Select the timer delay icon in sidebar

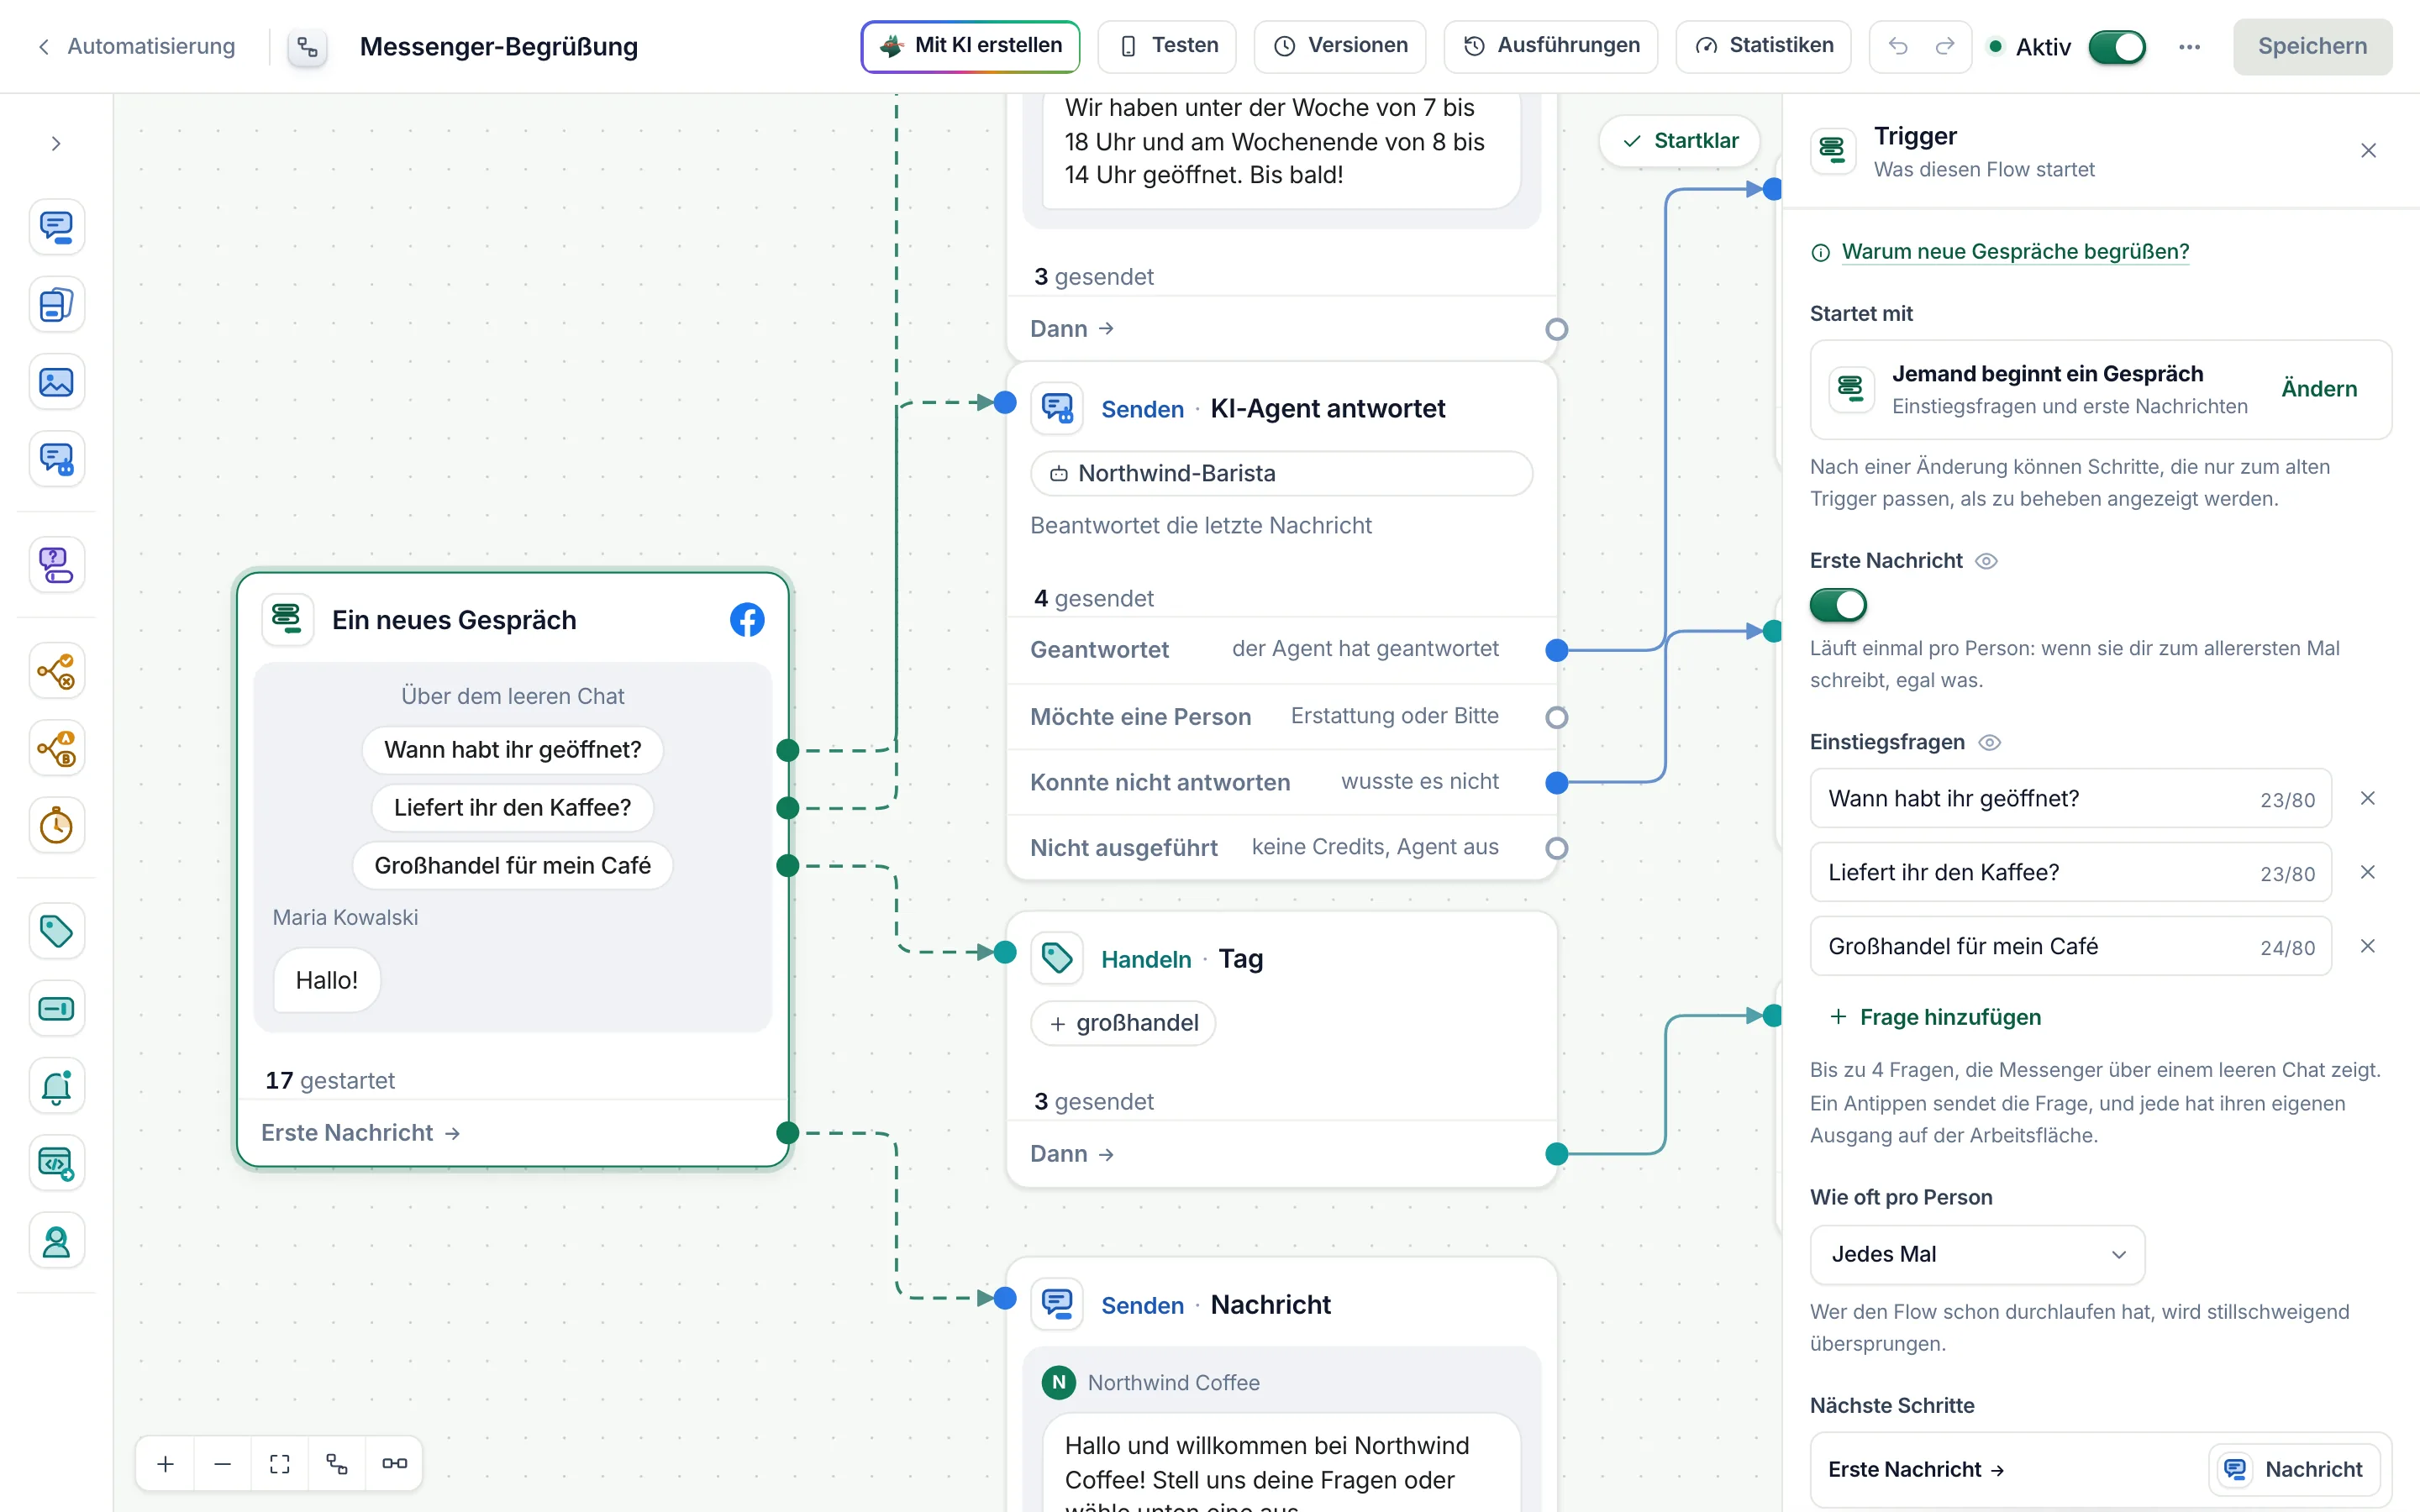pyautogui.click(x=56, y=826)
